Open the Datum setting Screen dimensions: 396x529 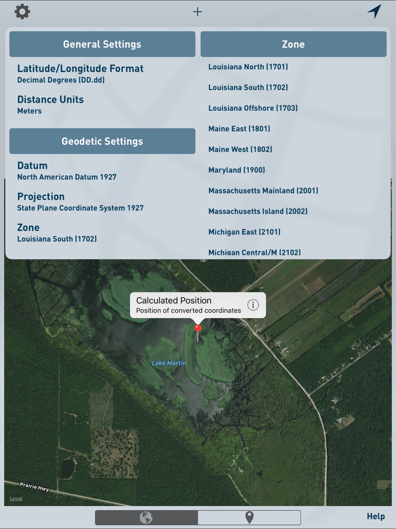102,171
